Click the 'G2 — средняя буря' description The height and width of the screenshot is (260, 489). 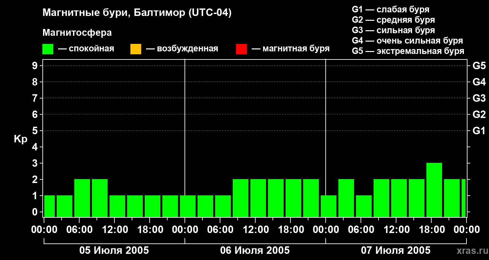click(393, 20)
